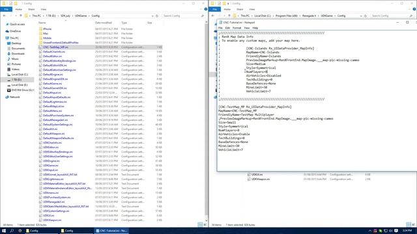Open Documents in the navigation pane

[18, 49]
